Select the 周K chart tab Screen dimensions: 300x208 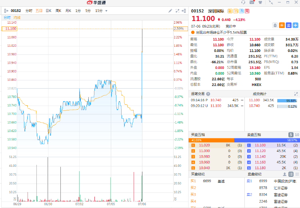coord(58,11)
